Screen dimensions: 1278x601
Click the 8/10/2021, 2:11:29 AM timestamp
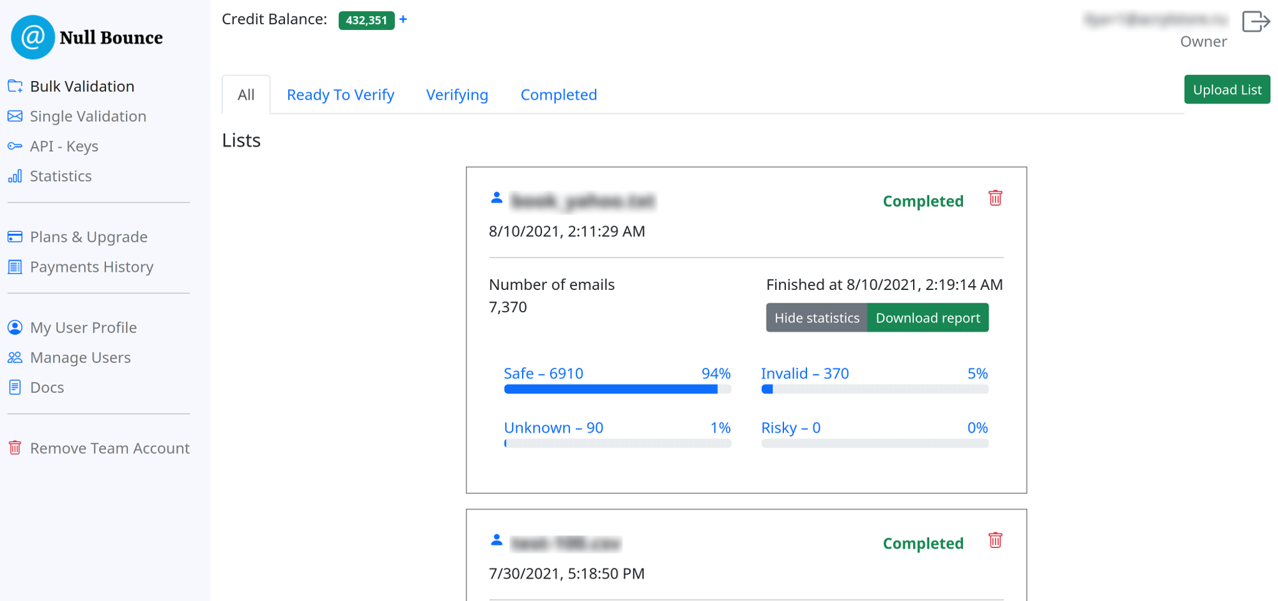point(567,231)
